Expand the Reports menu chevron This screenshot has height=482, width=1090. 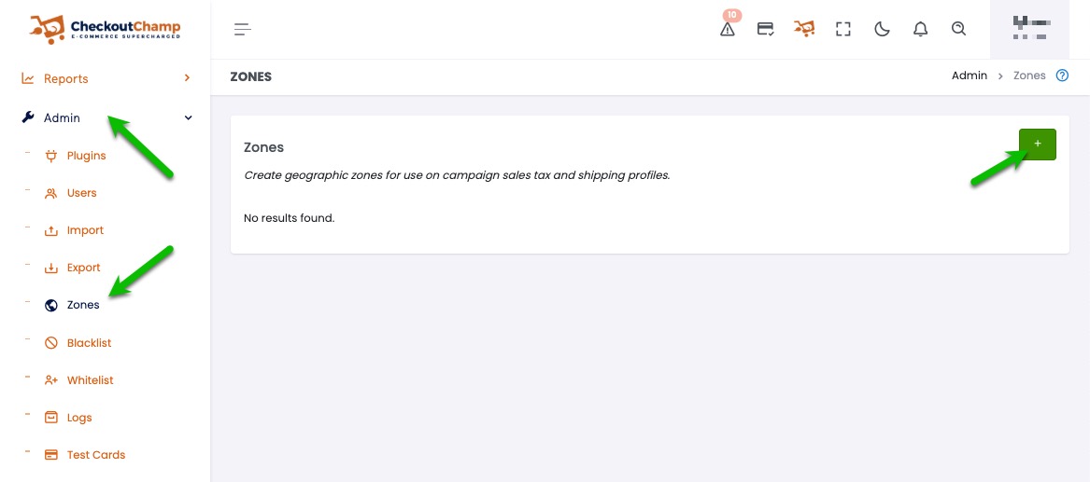pos(188,78)
